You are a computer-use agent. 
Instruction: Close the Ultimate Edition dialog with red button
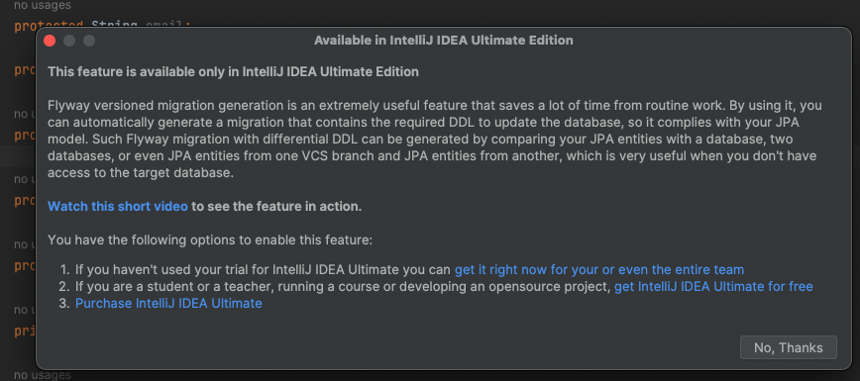click(x=50, y=41)
